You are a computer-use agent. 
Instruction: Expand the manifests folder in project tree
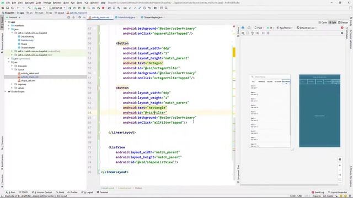coord(9,26)
